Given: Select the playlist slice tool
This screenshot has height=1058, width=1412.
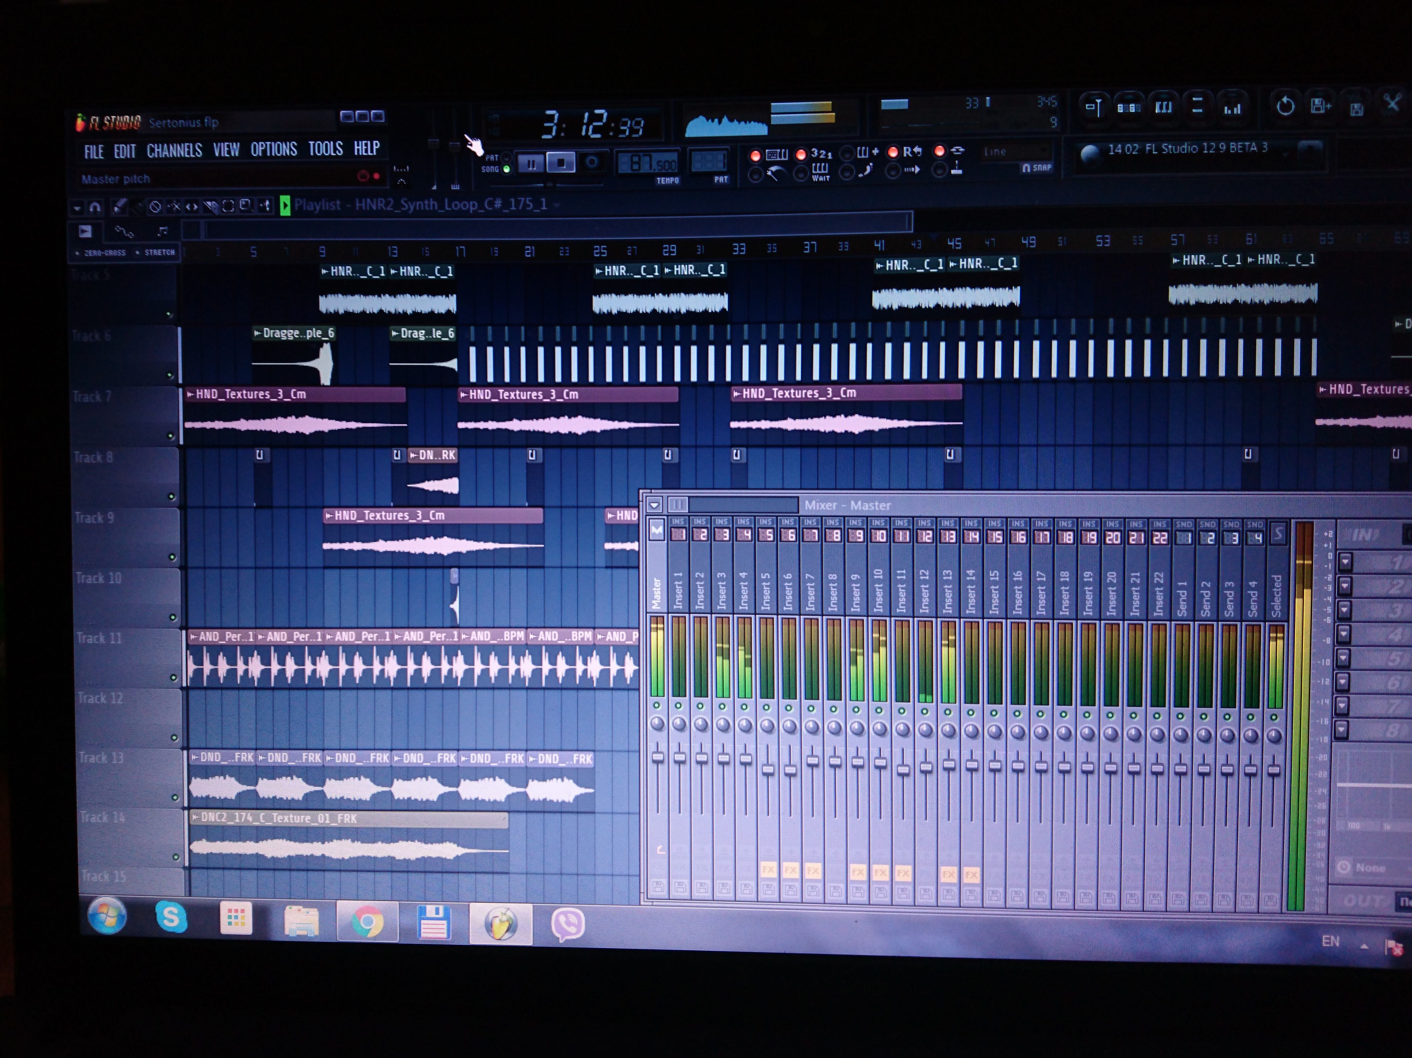Looking at the screenshot, I should tap(211, 206).
